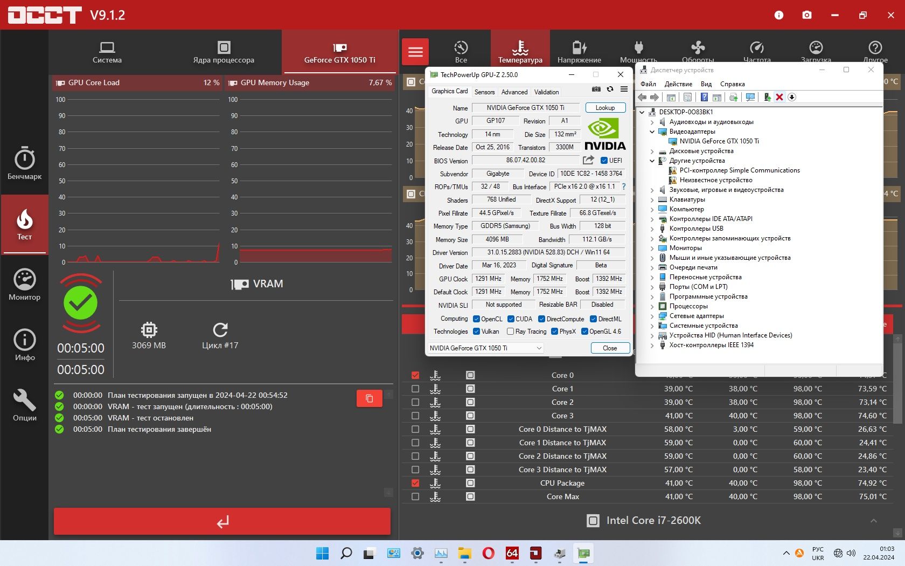Switch to the Sensors tab in GPU-Z
Screen dimensions: 905x566
[x=484, y=92]
